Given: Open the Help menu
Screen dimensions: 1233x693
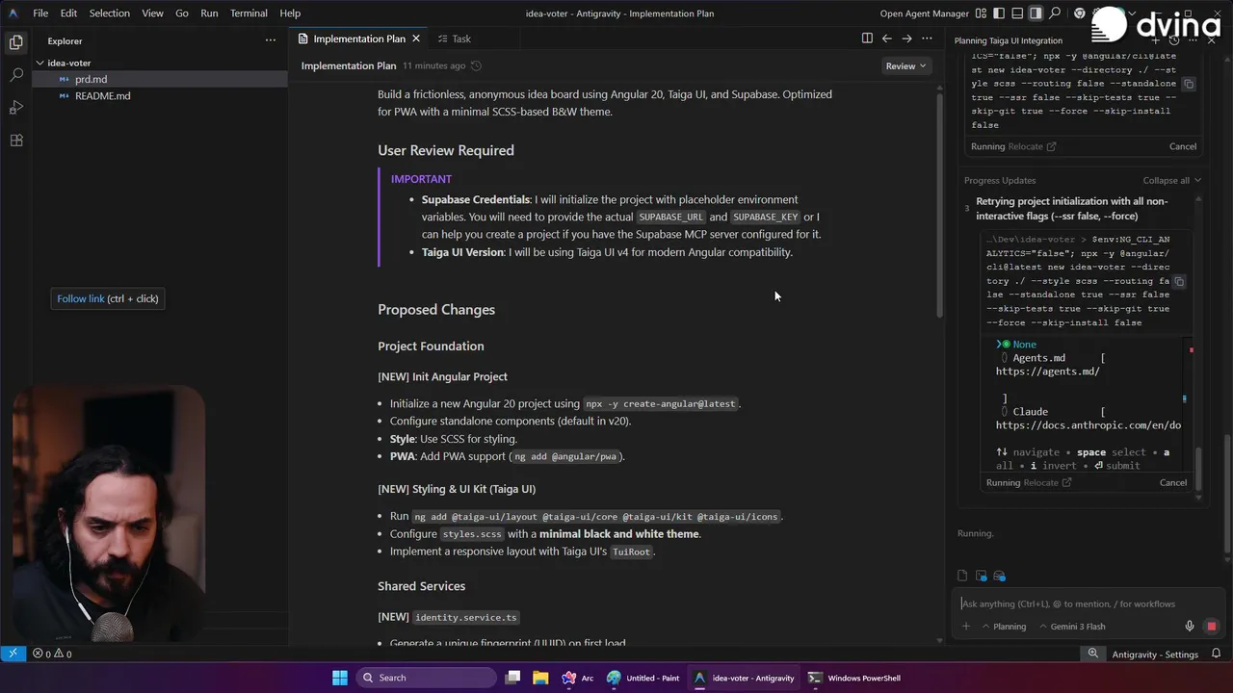Looking at the screenshot, I should (x=290, y=13).
